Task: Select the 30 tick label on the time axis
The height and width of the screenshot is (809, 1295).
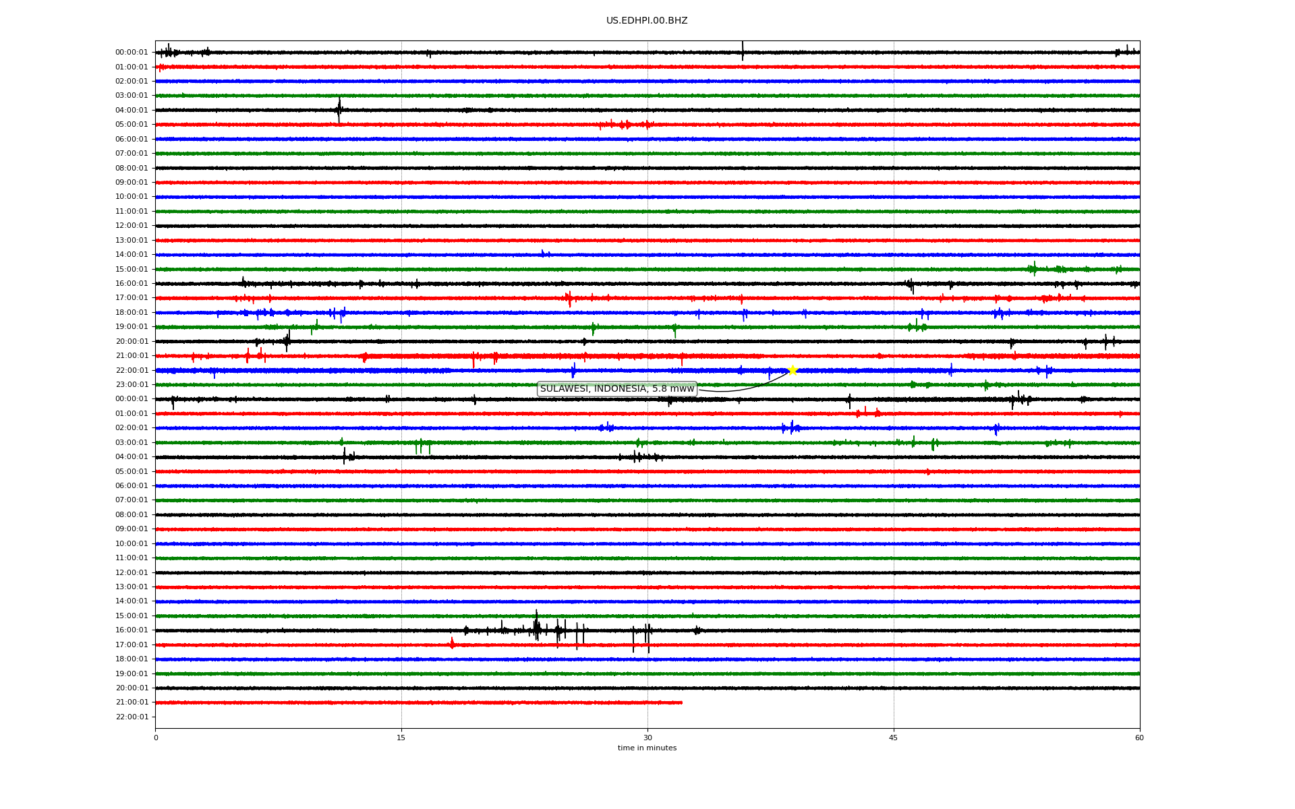Action: [647, 738]
